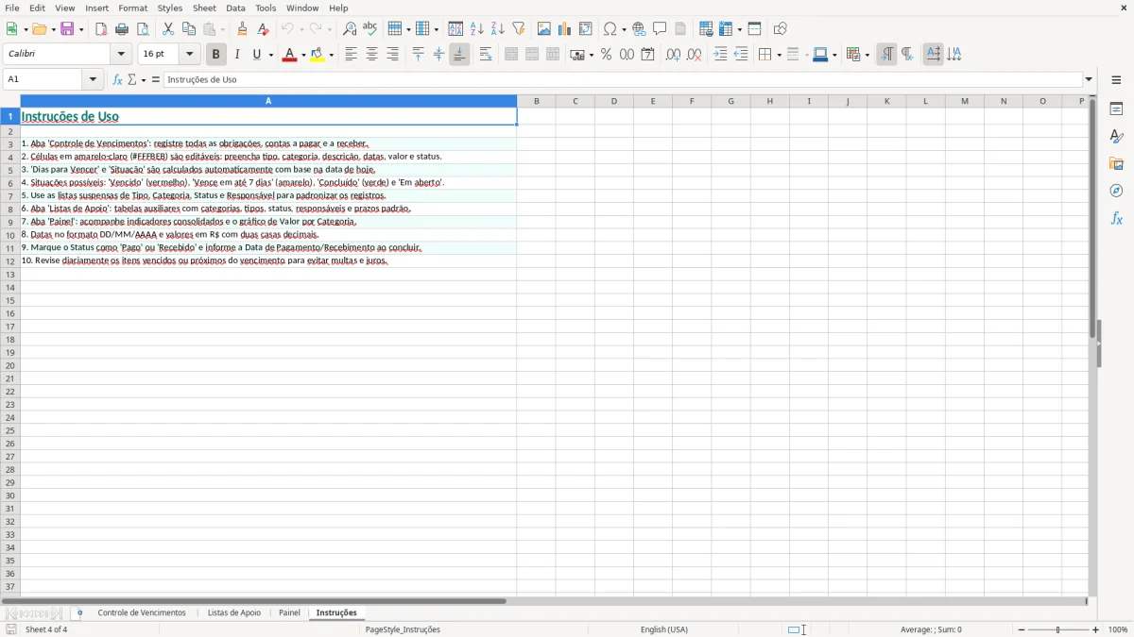Toggle Wrap Text
This screenshot has height=637, width=1134.
pos(486,55)
